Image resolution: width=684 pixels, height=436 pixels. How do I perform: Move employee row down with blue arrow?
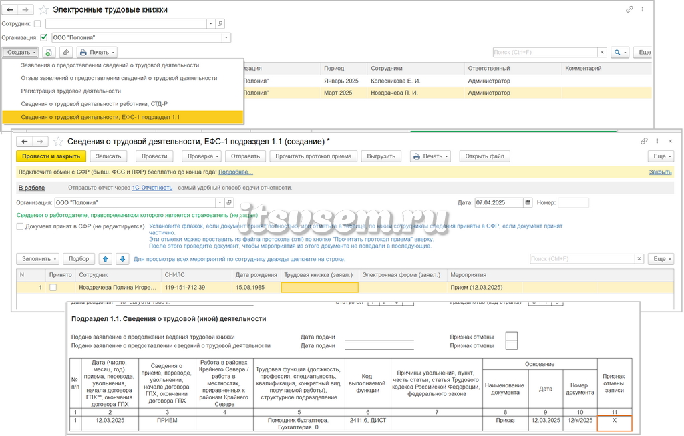[x=123, y=259]
